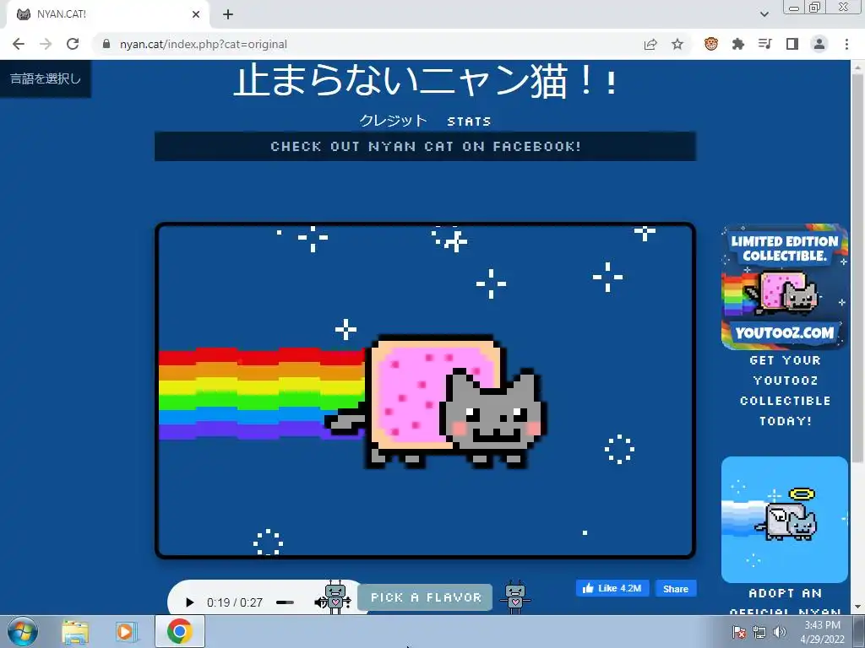Open the STATS link
Viewport: 865px width, 648px height.
coord(469,121)
